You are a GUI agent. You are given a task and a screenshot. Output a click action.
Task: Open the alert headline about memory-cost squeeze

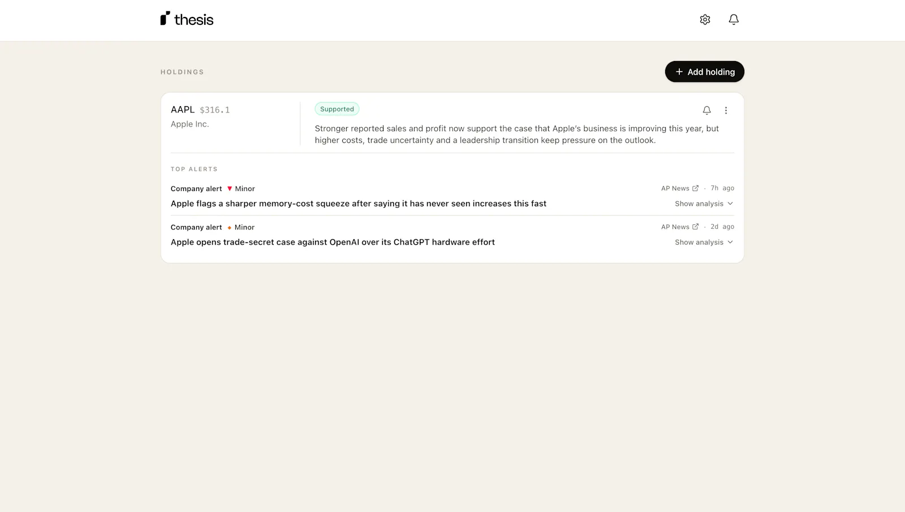[x=359, y=203]
